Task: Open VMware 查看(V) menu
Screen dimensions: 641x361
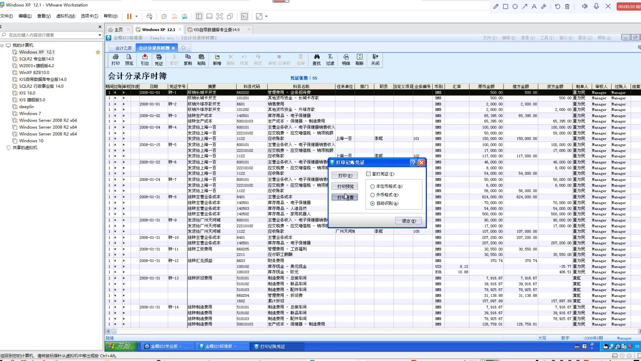Action: tap(44, 16)
